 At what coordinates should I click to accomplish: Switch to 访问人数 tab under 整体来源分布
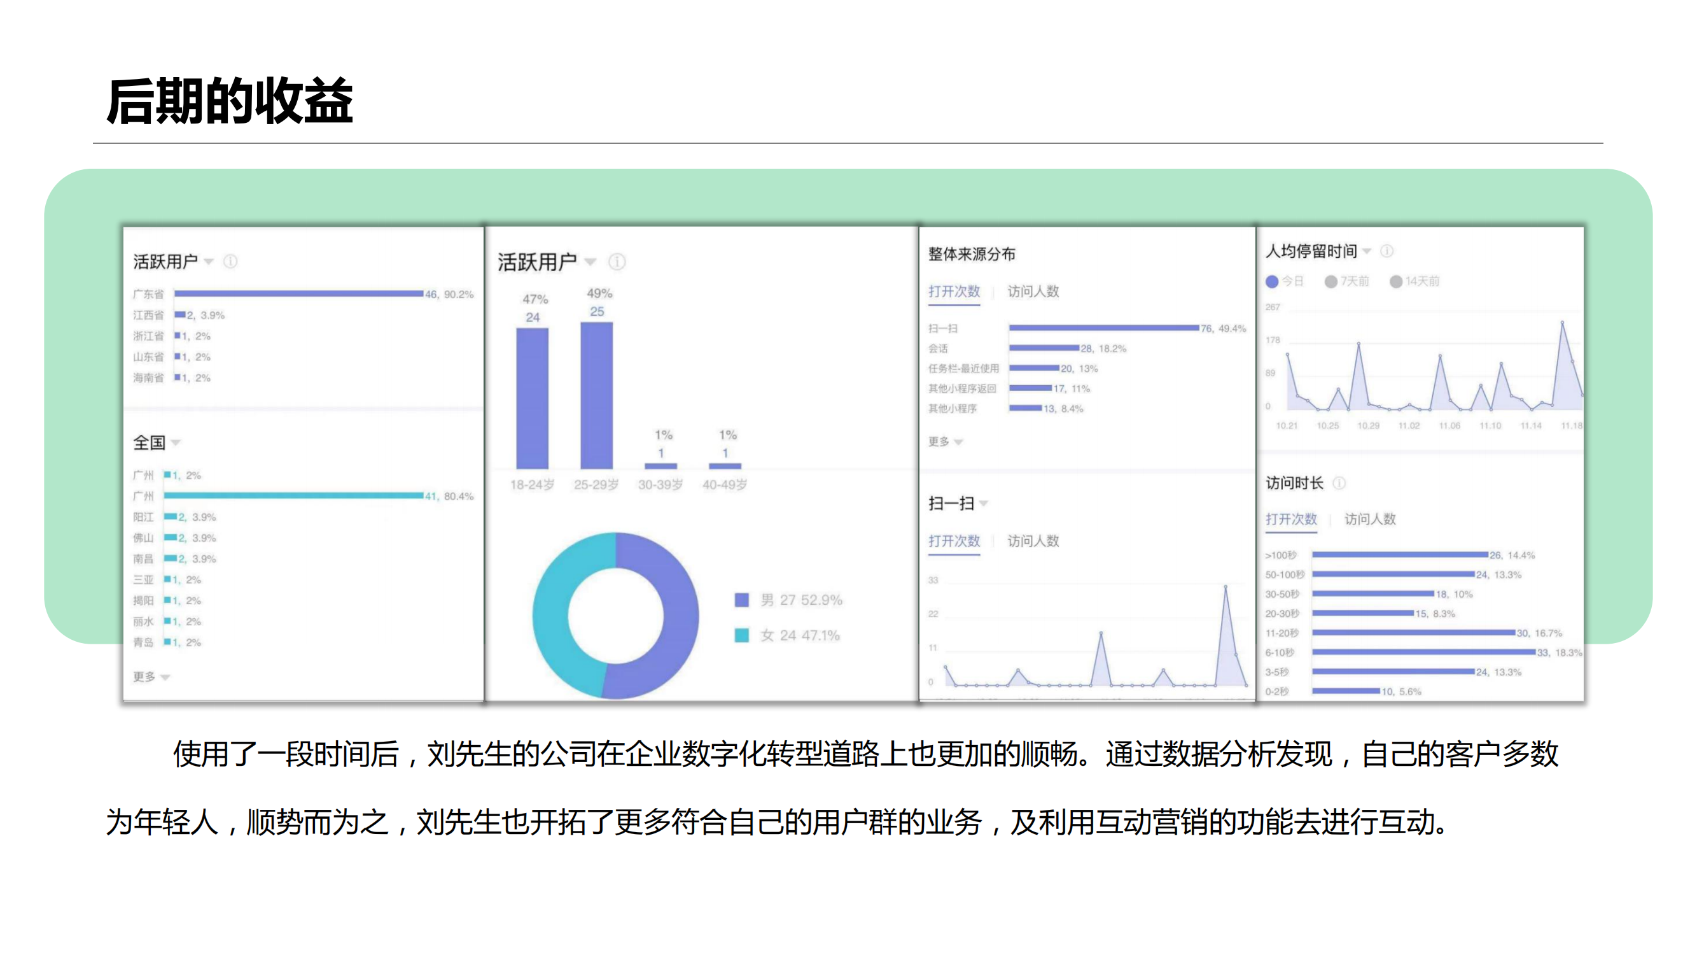pos(1033,292)
